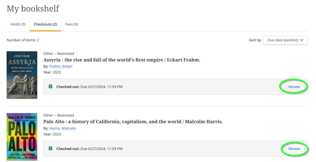Viewport: 316px width, 162px height.
Task: Click the chevron arrow in the sort box
Action: 302,40
